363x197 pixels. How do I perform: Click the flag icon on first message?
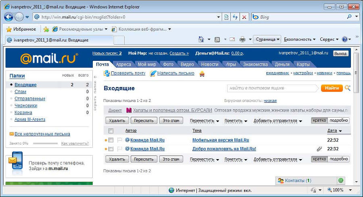tap(119, 140)
